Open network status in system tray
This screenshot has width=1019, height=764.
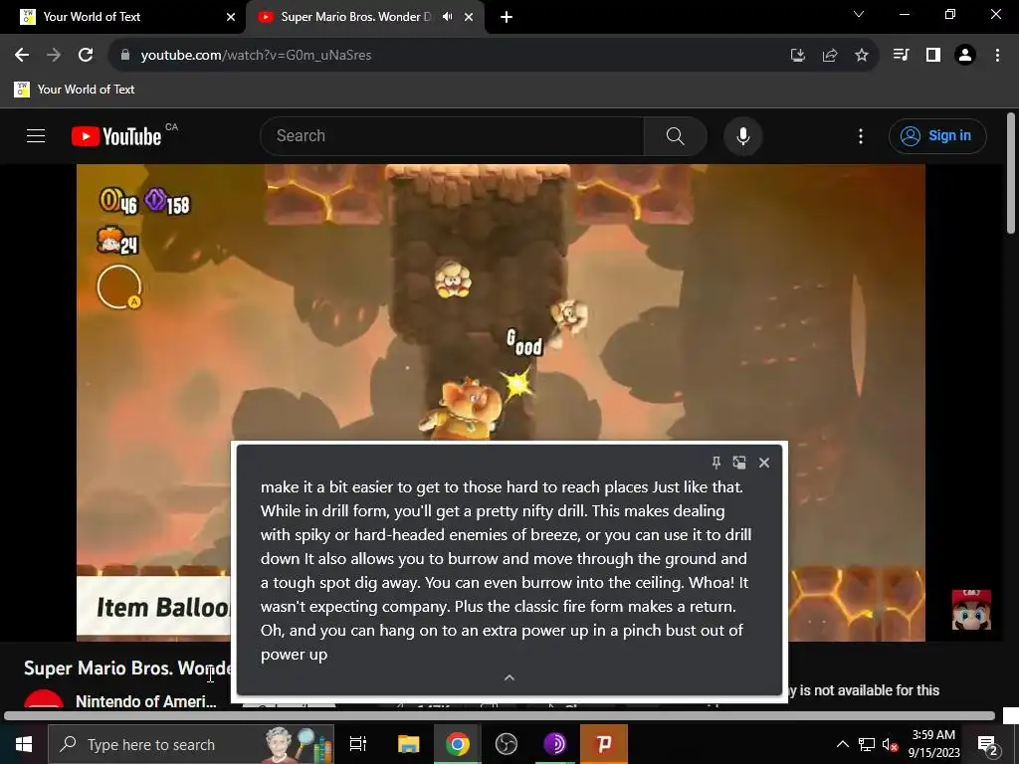point(867,744)
